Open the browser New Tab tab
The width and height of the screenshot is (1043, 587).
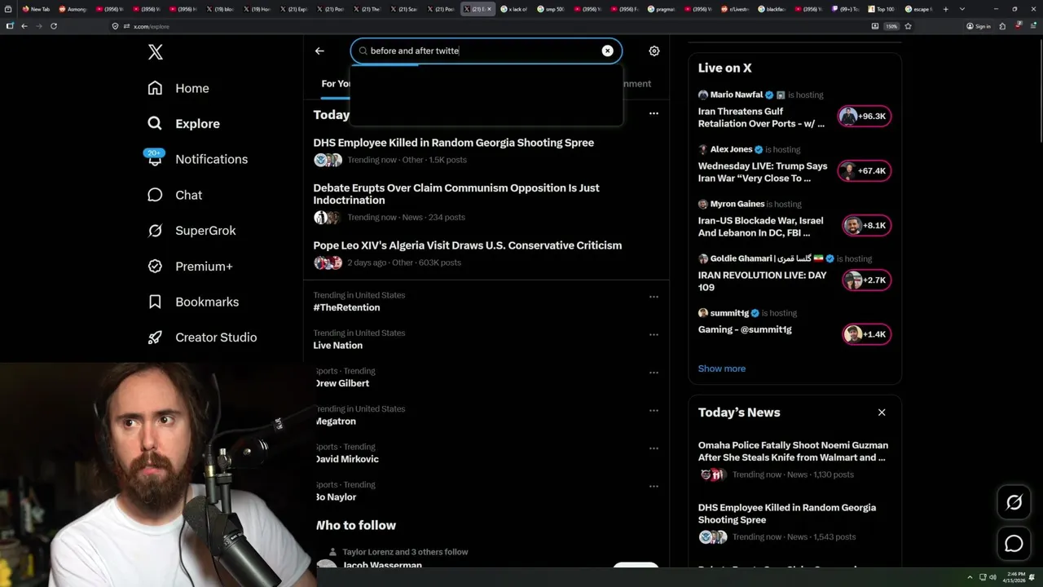click(36, 9)
